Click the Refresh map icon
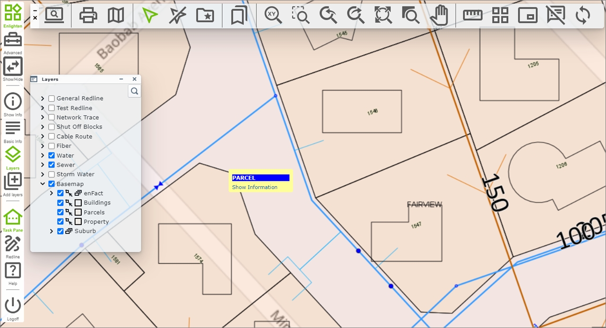 click(x=583, y=15)
